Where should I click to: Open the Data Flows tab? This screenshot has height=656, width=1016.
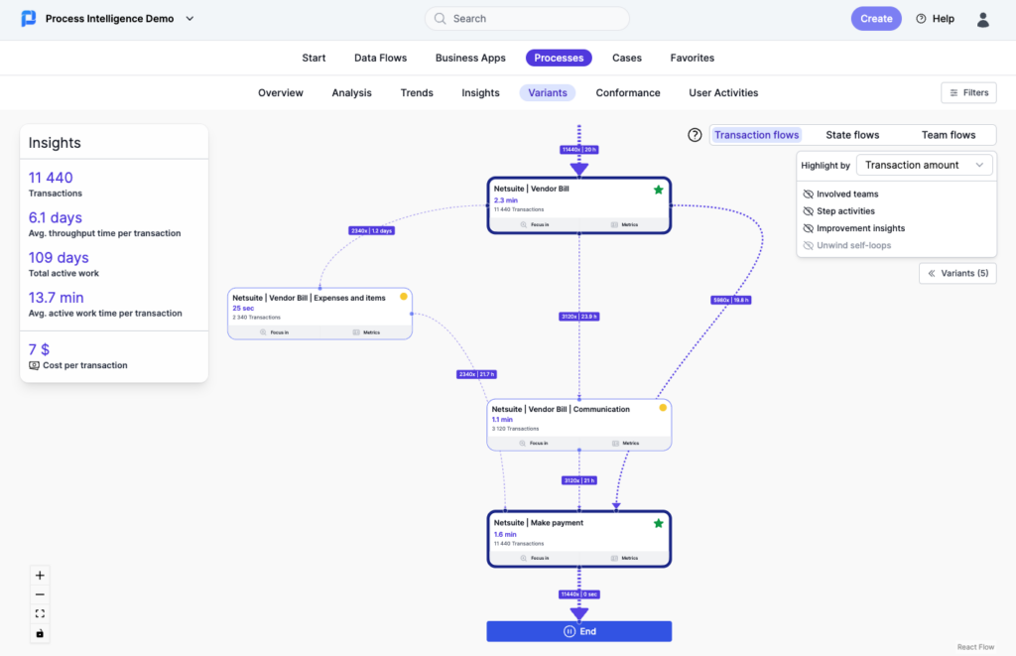tap(380, 58)
